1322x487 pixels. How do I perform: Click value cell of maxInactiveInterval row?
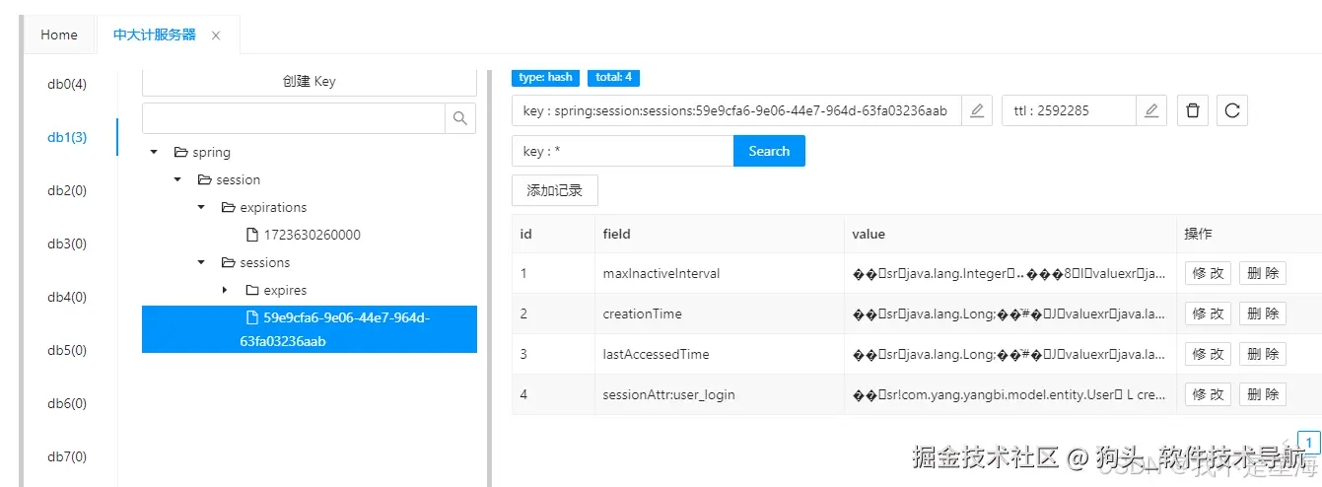coord(1009,273)
